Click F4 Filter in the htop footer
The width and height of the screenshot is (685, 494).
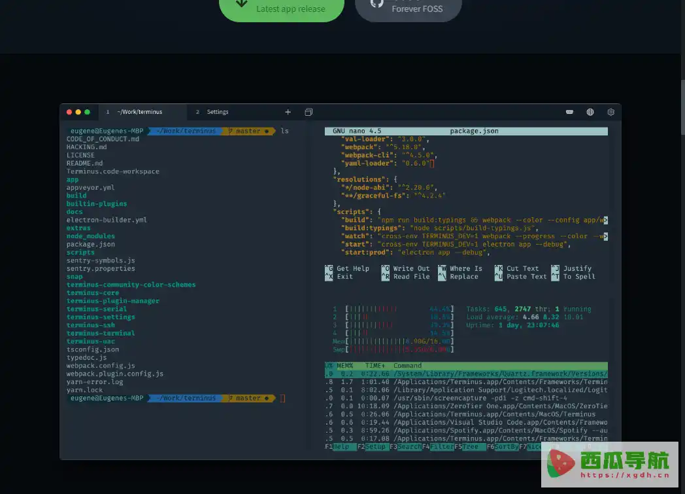point(438,446)
